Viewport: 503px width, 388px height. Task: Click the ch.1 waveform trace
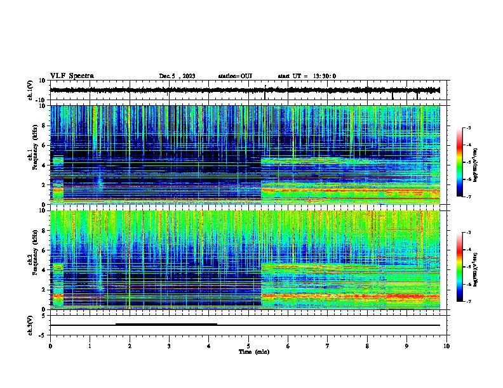(245, 90)
